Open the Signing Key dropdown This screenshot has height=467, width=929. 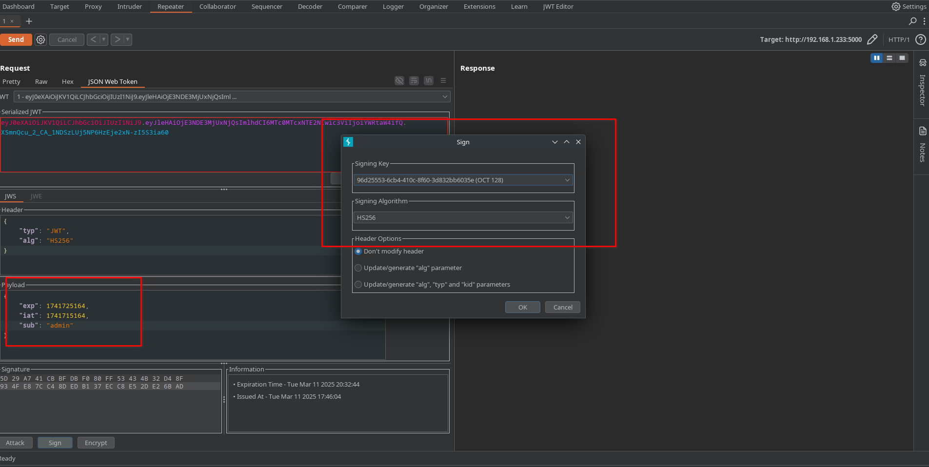coord(462,180)
